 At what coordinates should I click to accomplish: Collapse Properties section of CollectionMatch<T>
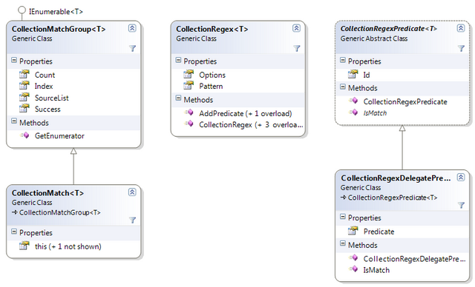[14, 232]
